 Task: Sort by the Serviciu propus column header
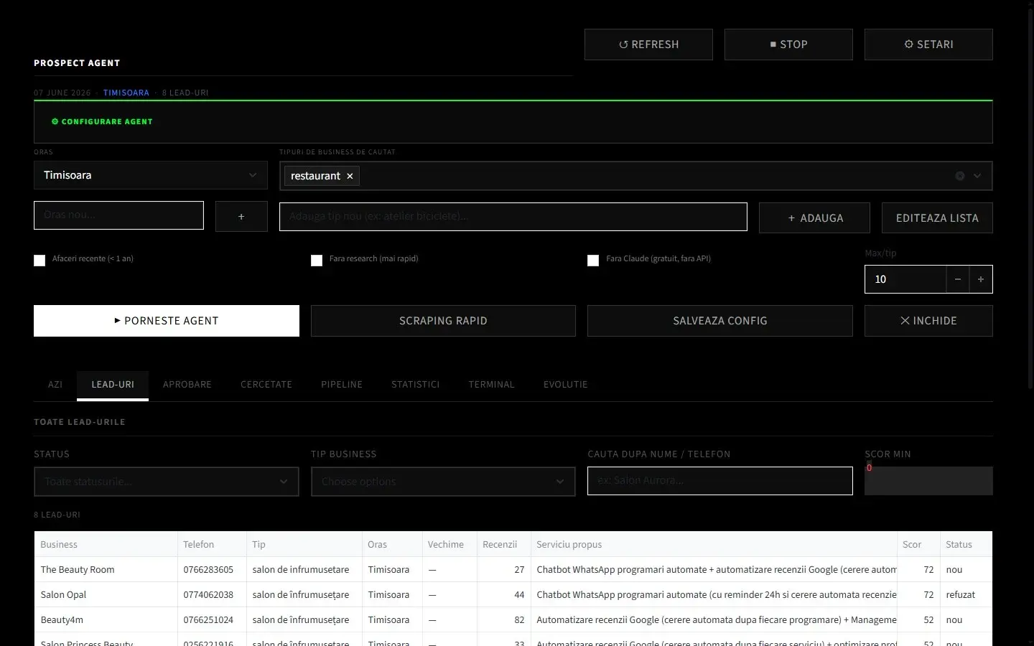pos(714,544)
